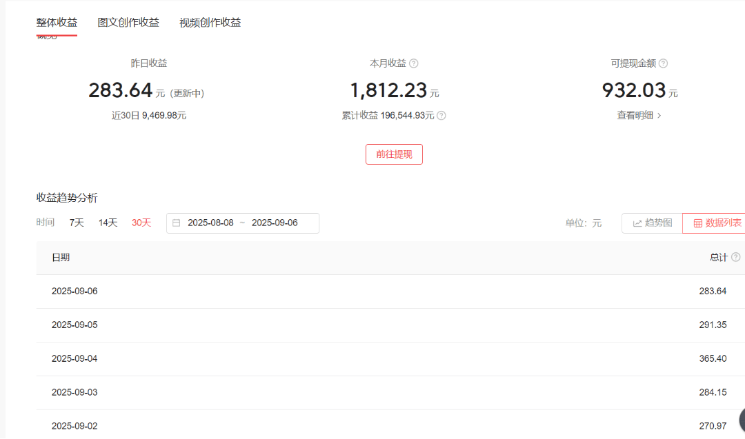Click help icon beside 可提现金额
This screenshot has height=439, width=745.
[664, 63]
